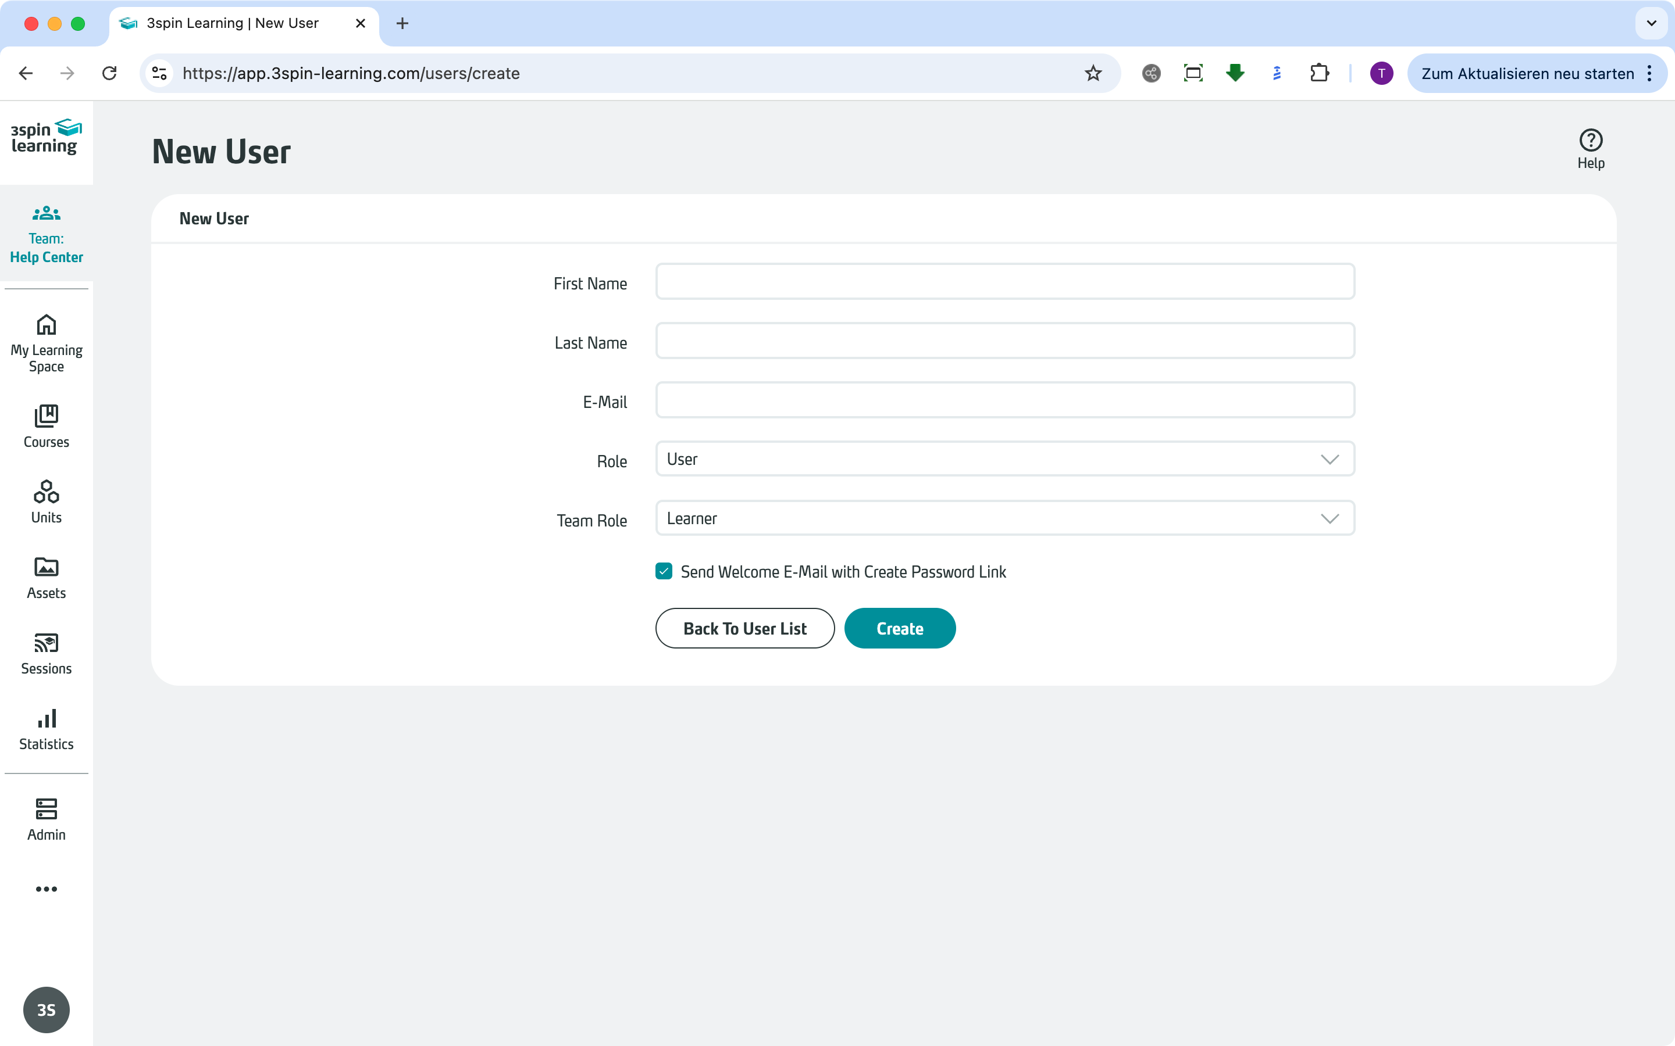Expand the Role dropdown
Image resolution: width=1675 pixels, height=1046 pixels.
click(x=1004, y=459)
